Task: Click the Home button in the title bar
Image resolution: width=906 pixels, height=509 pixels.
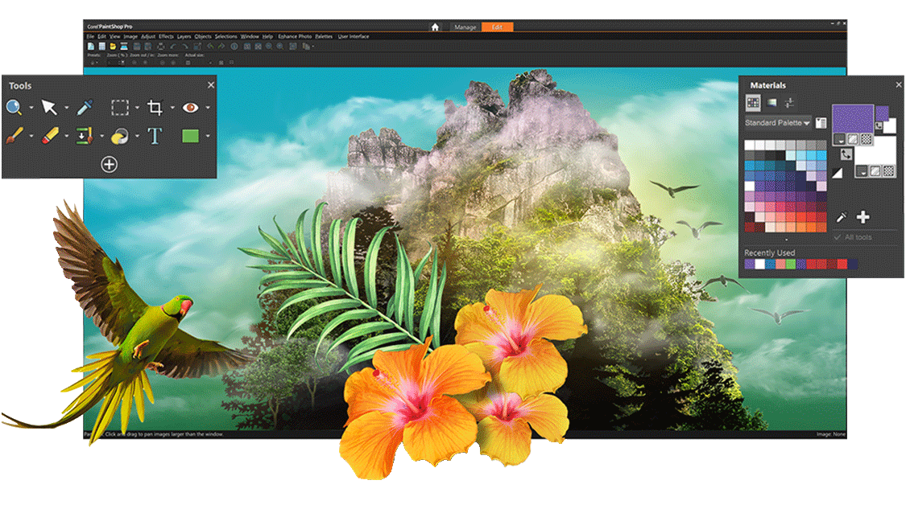Action: pyautogui.click(x=435, y=27)
